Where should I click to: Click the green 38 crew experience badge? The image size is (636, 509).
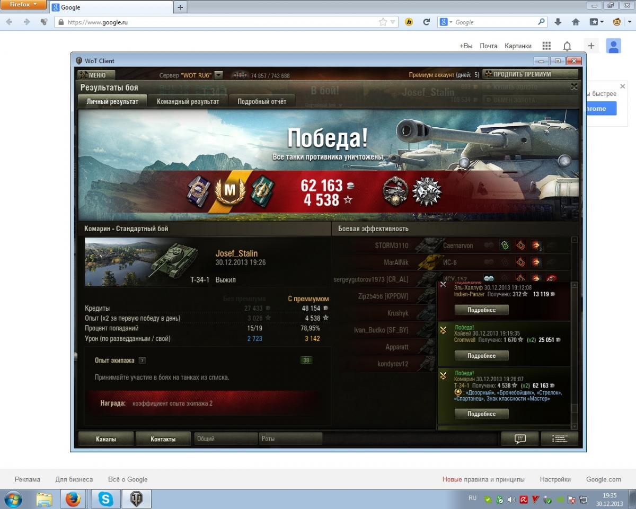click(306, 361)
